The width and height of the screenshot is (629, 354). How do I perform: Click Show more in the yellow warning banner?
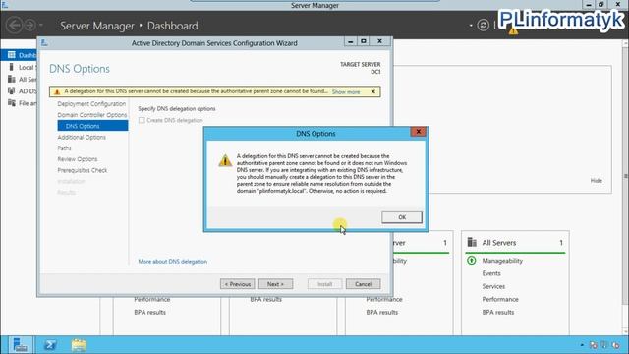click(346, 91)
